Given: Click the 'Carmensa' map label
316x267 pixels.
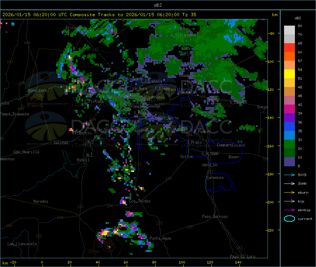Looking at the screenshot, I should click(215, 178).
